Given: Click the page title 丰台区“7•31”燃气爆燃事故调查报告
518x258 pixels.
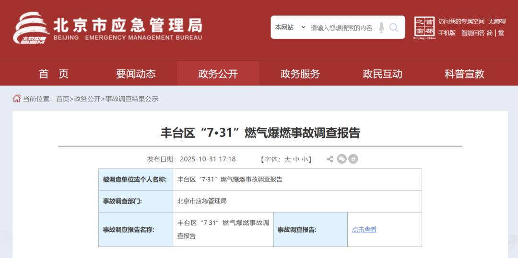Looking at the screenshot, I should coord(260,133).
